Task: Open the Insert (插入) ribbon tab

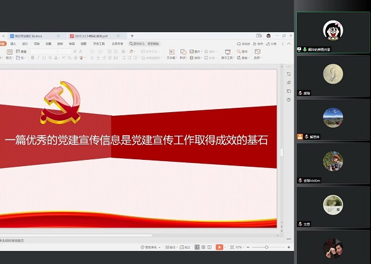Action: coord(13,44)
